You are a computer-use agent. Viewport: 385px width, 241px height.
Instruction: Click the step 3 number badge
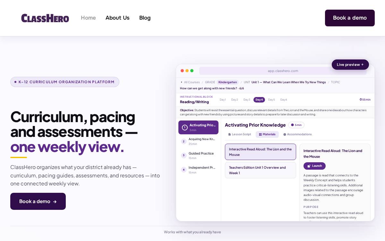click(184, 156)
